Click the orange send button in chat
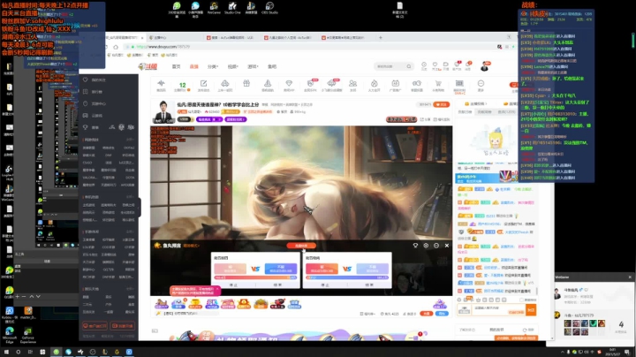Image resolution: width=636 pixels, height=357 pixels. 531,310
